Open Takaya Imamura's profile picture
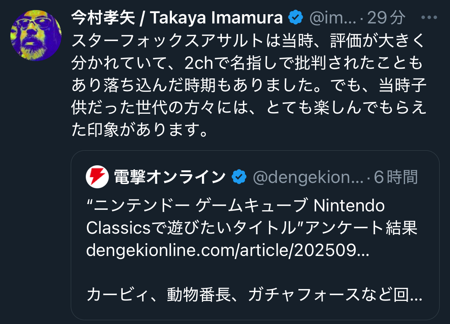This screenshot has width=450, height=324. coord(36,35)
